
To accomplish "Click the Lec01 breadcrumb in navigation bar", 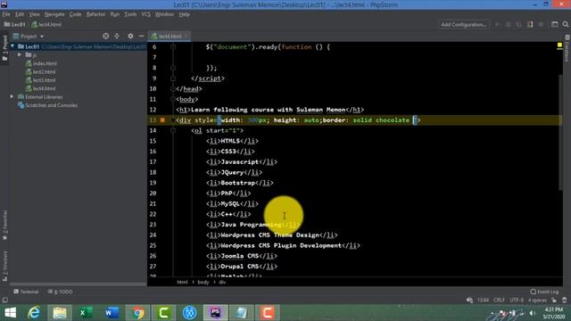I will click(15, 24).
